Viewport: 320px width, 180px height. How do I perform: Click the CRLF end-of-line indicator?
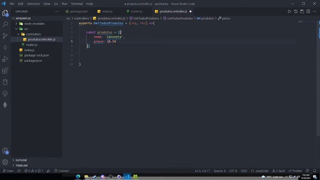coord(243,171)
